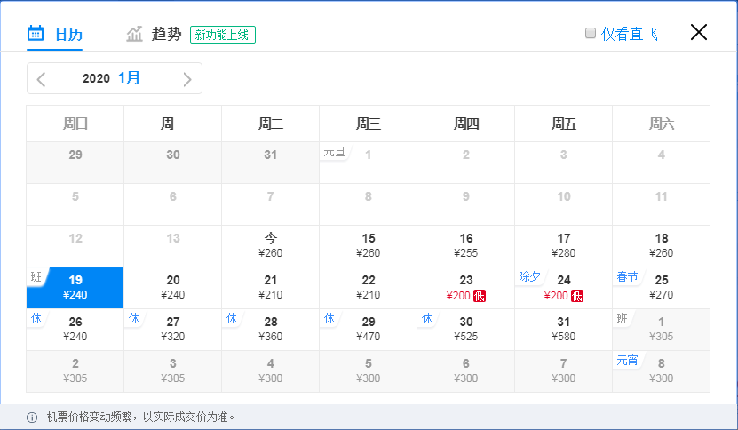The height and width of the screenshot is (430, 738).
Task: Enable the 仅看直飞 checkbox
Action: click(590, 34)
